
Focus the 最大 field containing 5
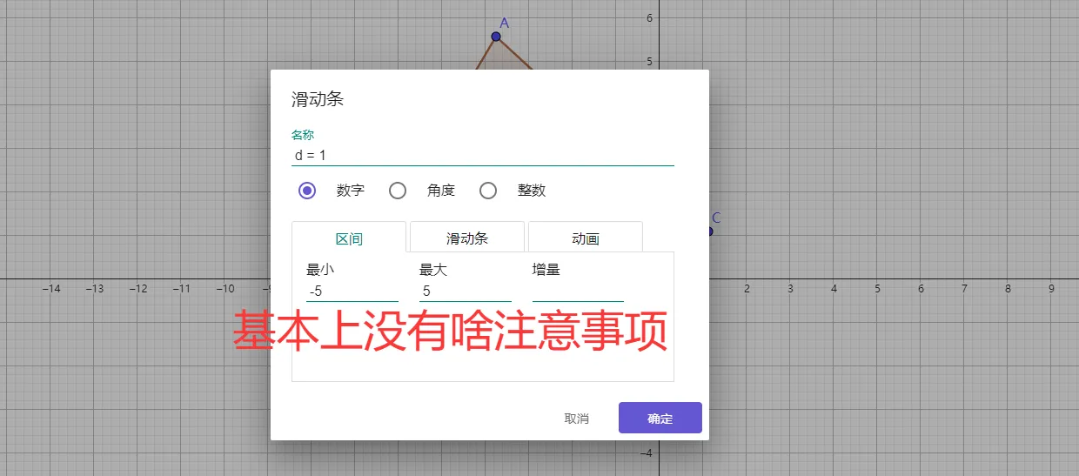(465, 292)
